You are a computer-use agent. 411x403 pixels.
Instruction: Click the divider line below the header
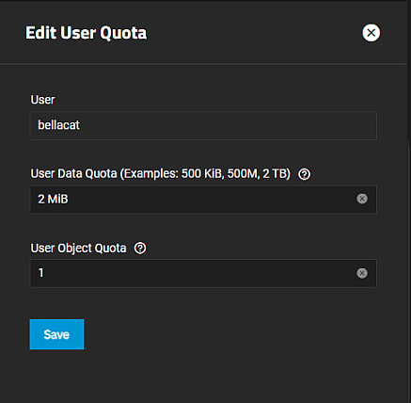203,64
